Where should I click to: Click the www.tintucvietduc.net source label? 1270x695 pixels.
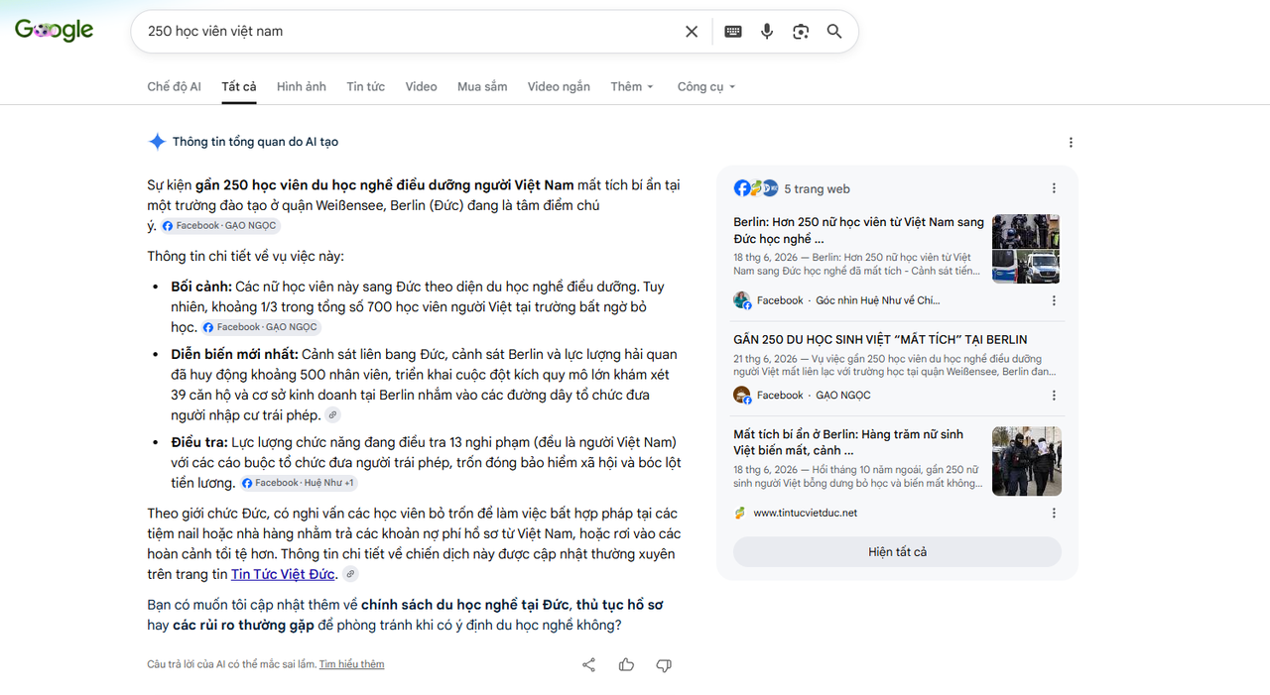805,513
